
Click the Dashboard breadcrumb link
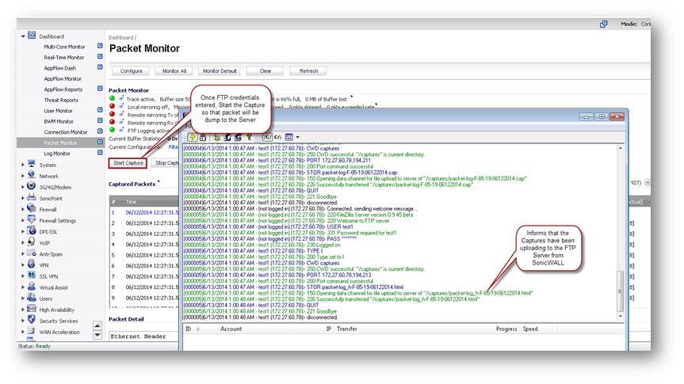120,37
